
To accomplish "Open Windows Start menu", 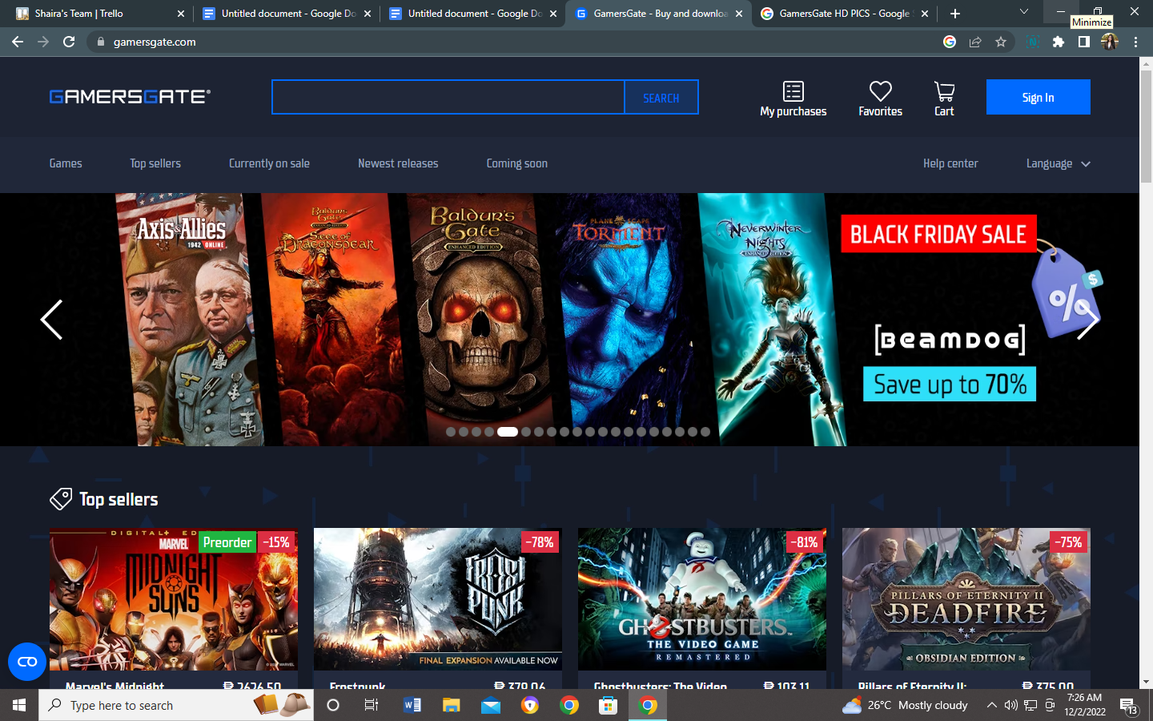I will [19, 705].
